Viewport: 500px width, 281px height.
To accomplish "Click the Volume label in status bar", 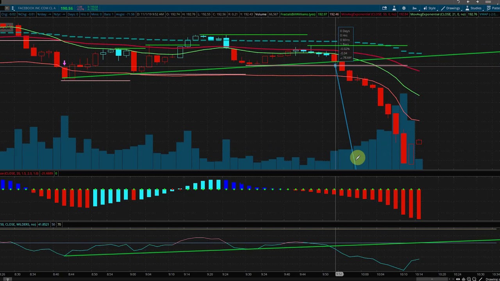I will [x=261, y=14].
